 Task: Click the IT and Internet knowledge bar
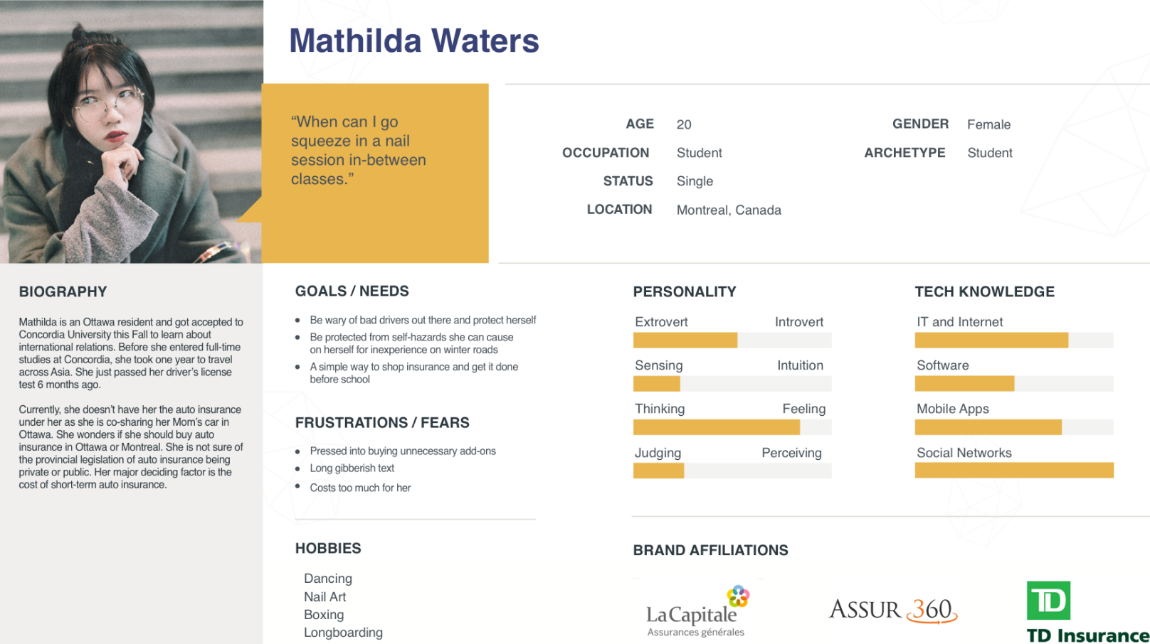(x=1014, y=340)
